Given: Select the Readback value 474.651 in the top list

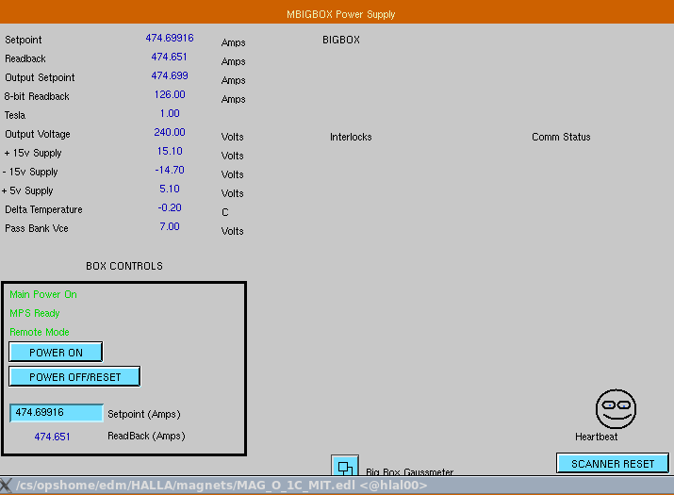Looking at the screenshot, I should pyautogui.click(x=170, y=57).
